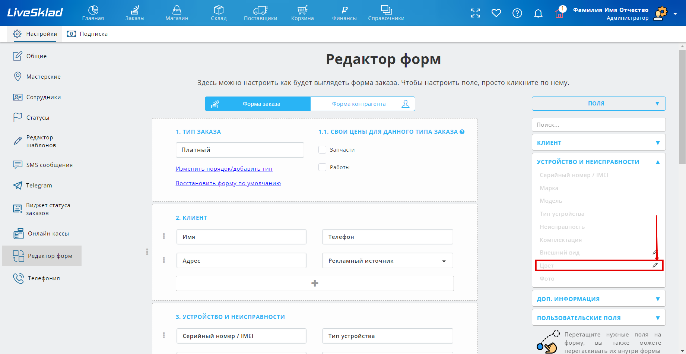The width and height of the screenshot is (686, 354).
Task: Open Финансы ruble section
Action: pyautogui.click(x=344, y=13)
